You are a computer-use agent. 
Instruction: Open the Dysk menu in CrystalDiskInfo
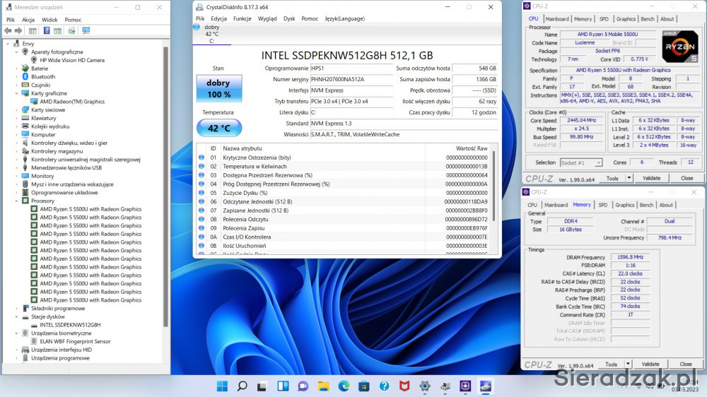[289, 18]
